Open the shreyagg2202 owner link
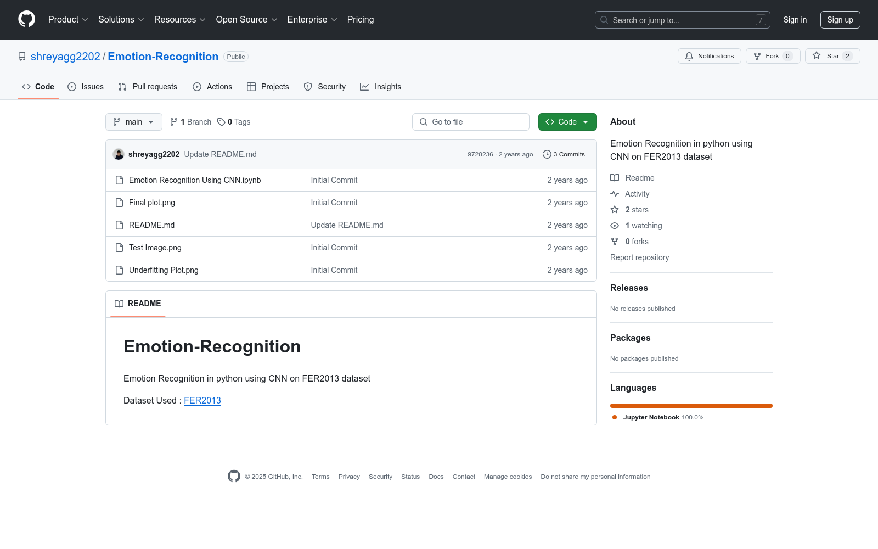 pos(65,57)
